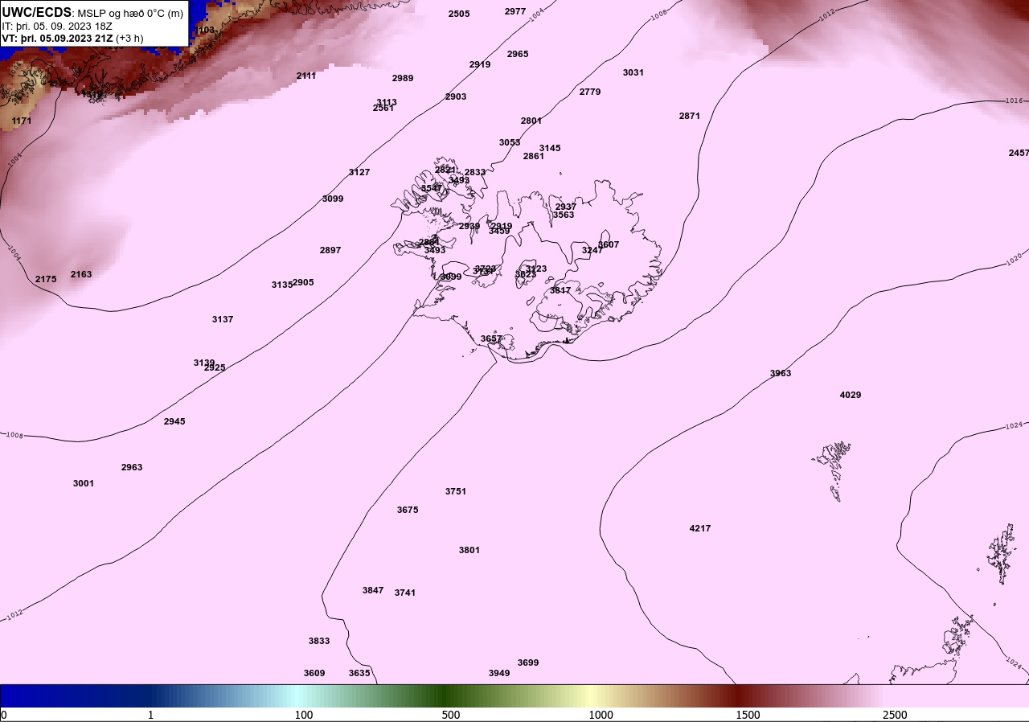Click the value 3247 in east Iceland
The height and width of the screenshot is (722, 1029).
pos(592,250)
